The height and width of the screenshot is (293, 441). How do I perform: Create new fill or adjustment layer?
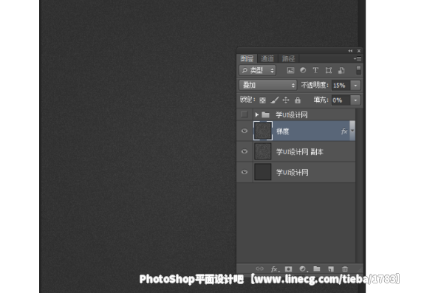point(303,269)
